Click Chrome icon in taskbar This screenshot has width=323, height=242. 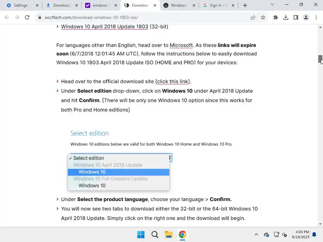[183, 234]
